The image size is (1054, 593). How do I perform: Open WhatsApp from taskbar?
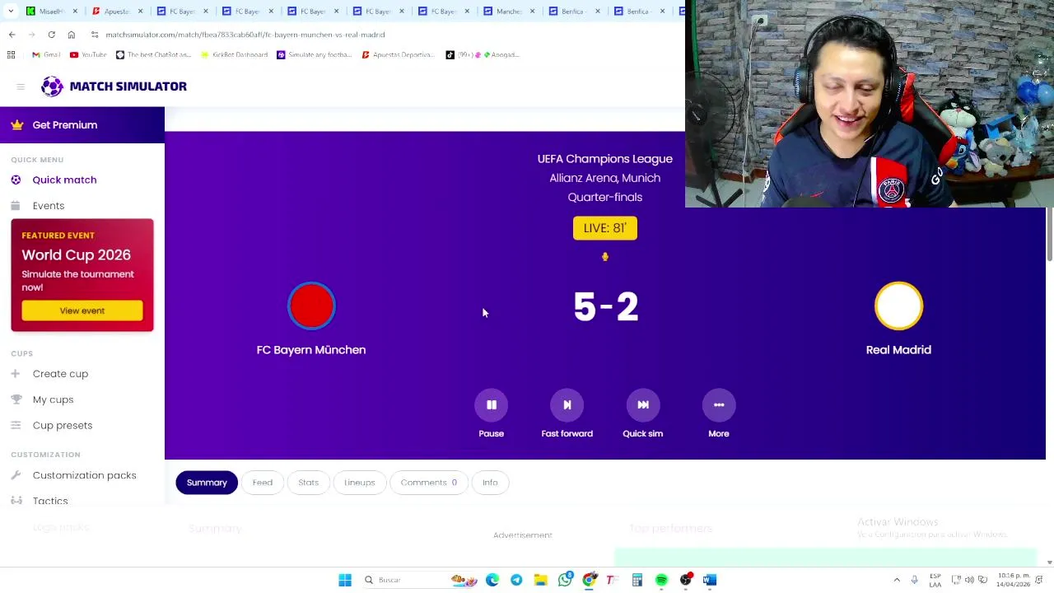click(565, 580)
